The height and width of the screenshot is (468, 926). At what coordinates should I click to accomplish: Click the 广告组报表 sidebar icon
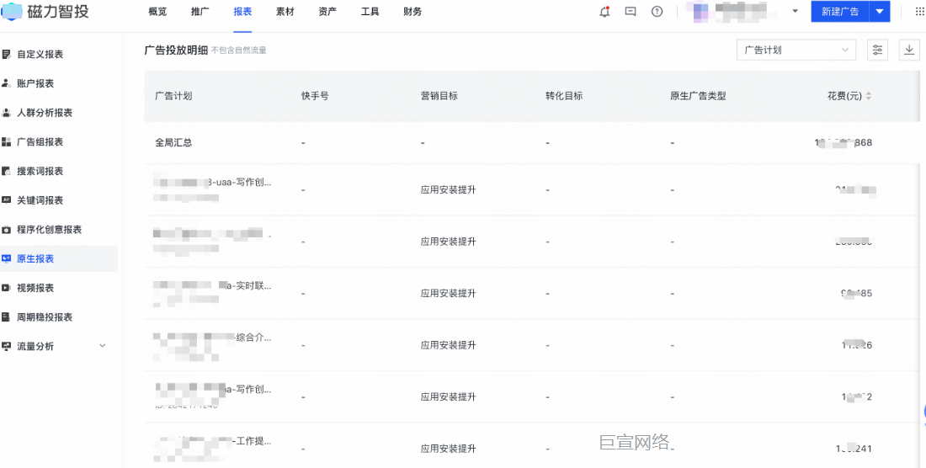click(7, 141)
